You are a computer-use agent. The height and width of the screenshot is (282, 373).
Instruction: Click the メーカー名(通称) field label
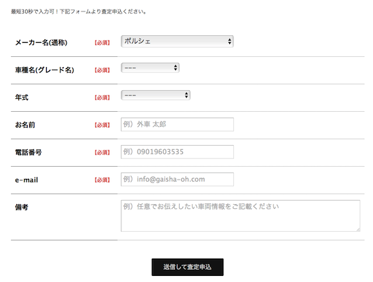click(x=41, y=43)
